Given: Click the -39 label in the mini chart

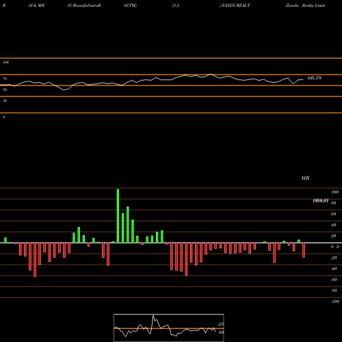Looking at the screenshot, I should coord(221,332).
